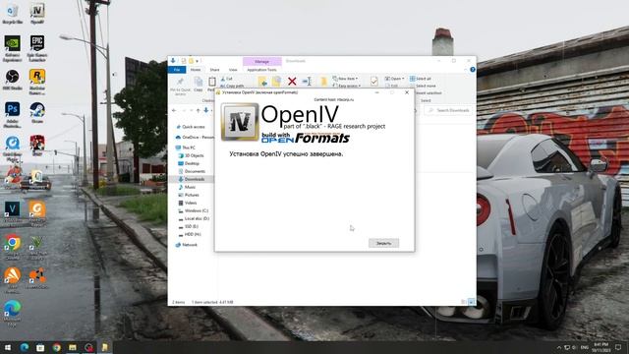
Task: Select the Grand Theft Auto V desktop shortcut
Action: point(37,247)
